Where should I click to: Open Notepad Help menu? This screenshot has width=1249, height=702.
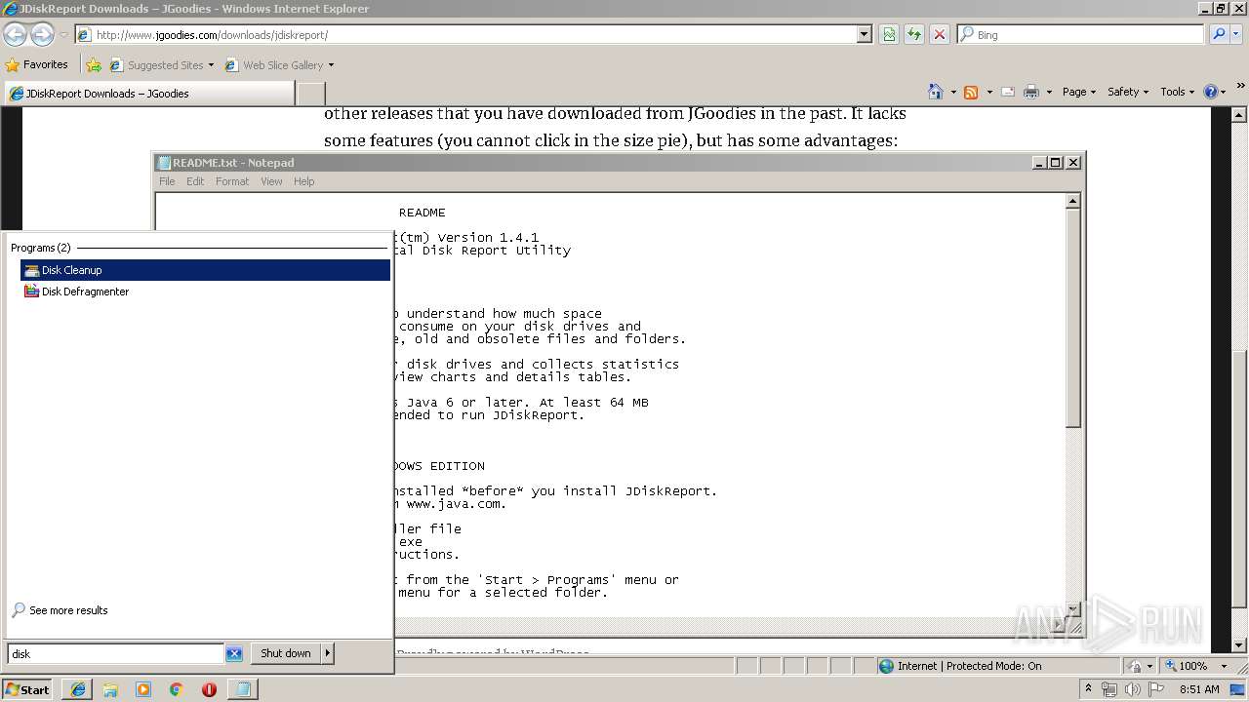tap(304, 181)
